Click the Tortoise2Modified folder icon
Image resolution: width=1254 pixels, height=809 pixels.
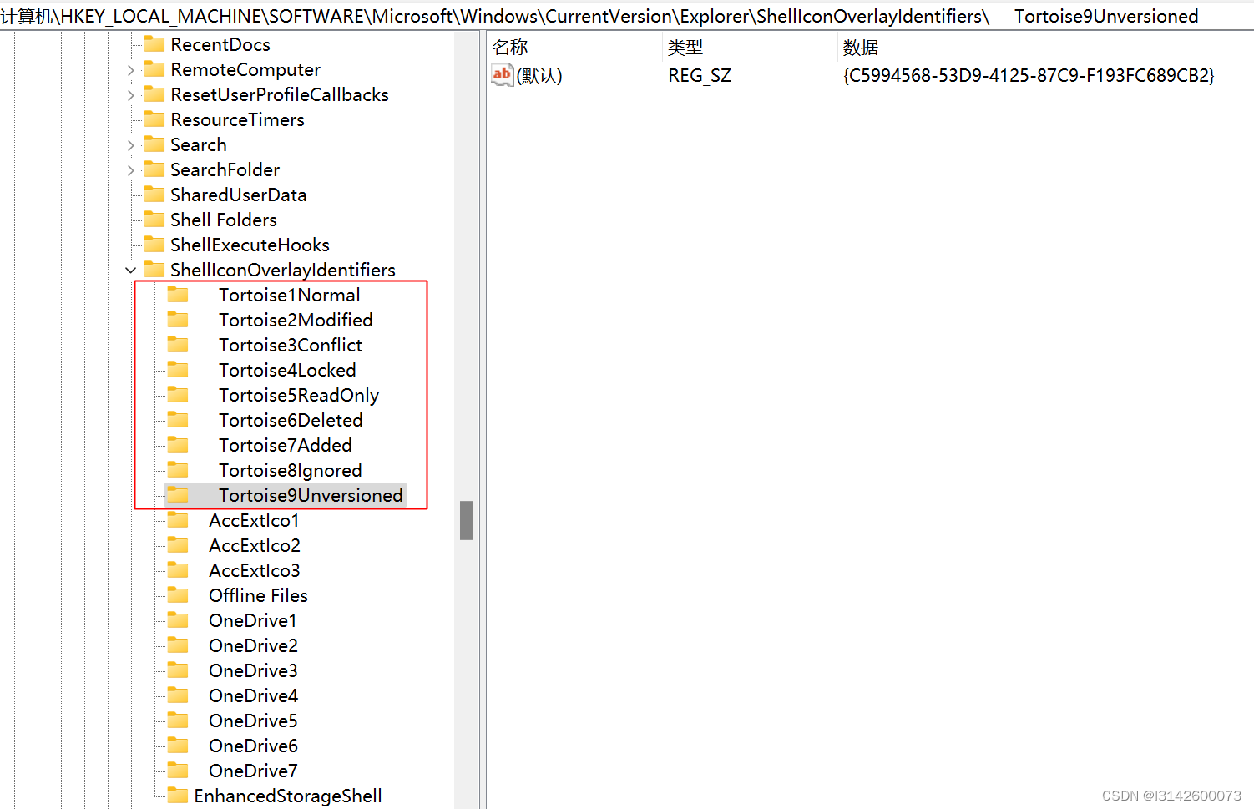tap(178, 319)
